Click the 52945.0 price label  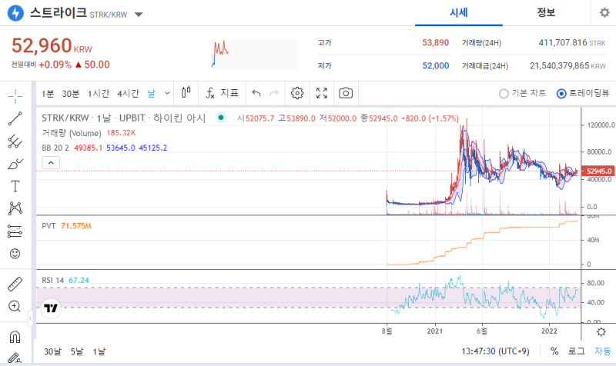[598, 171]
